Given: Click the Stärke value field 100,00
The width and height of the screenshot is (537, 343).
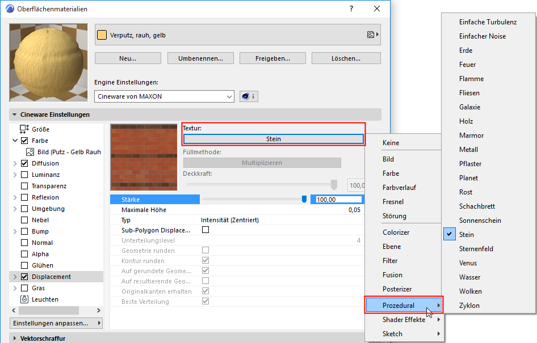Looking at the screenshot, I should pos(337,200).
